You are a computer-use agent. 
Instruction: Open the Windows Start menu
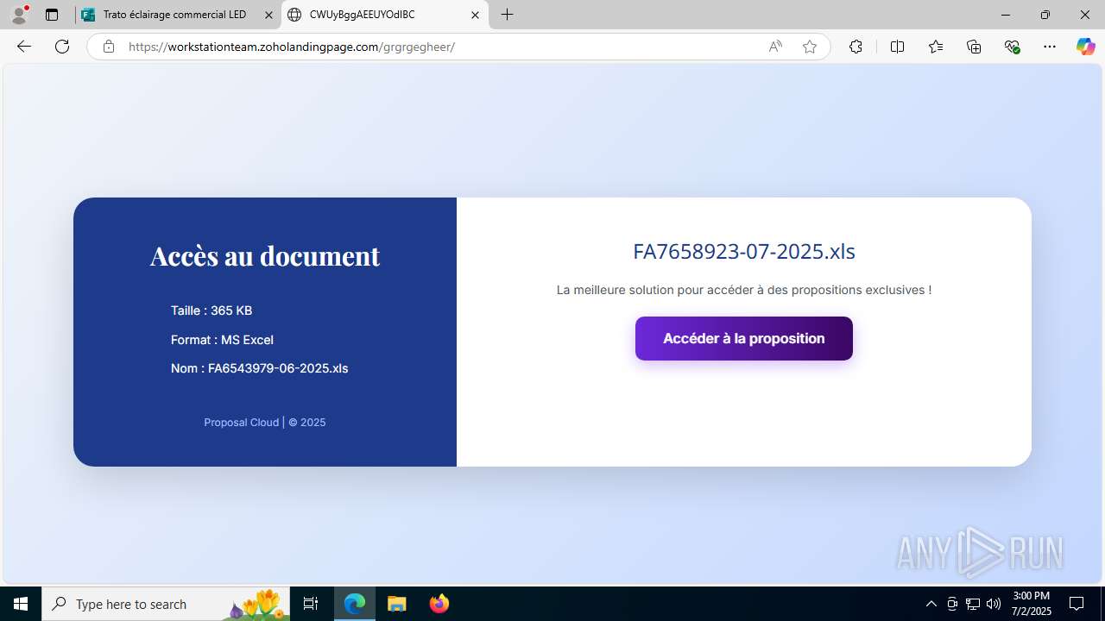[21, 604]
